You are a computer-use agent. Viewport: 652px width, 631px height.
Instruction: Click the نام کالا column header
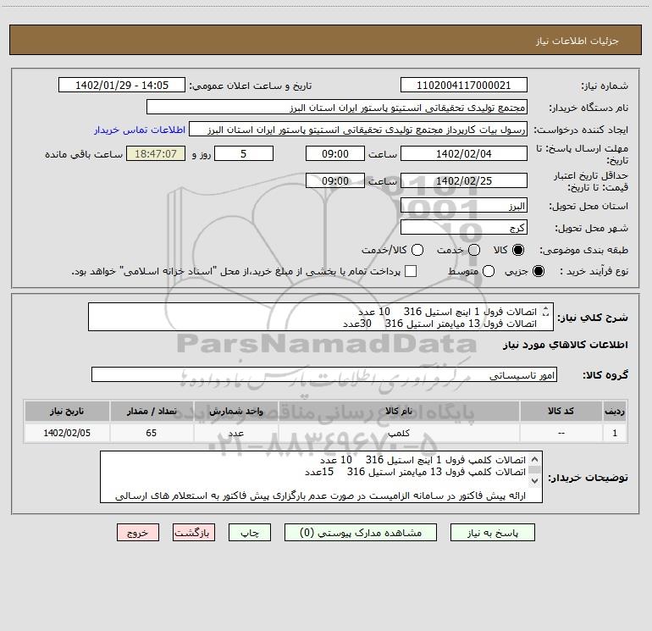coord(399,411)
